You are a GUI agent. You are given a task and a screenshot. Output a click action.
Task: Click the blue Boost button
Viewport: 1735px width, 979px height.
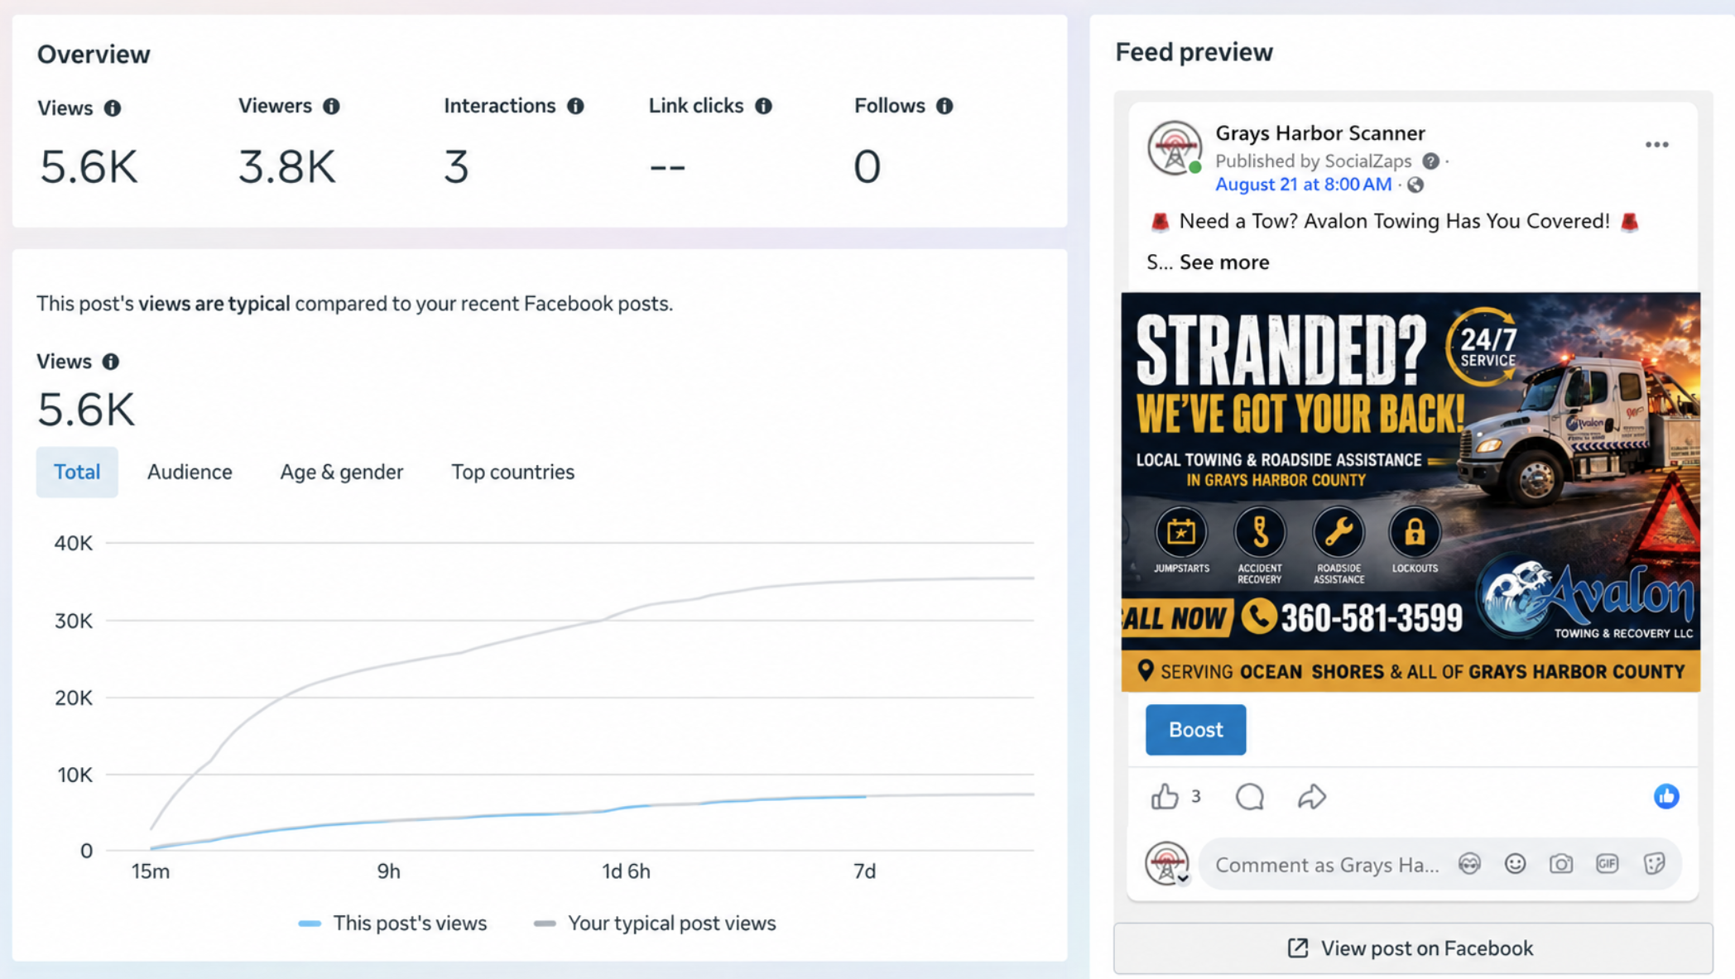[1195, 730]
